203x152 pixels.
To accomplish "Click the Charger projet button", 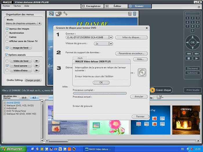I will coord(33,80).
